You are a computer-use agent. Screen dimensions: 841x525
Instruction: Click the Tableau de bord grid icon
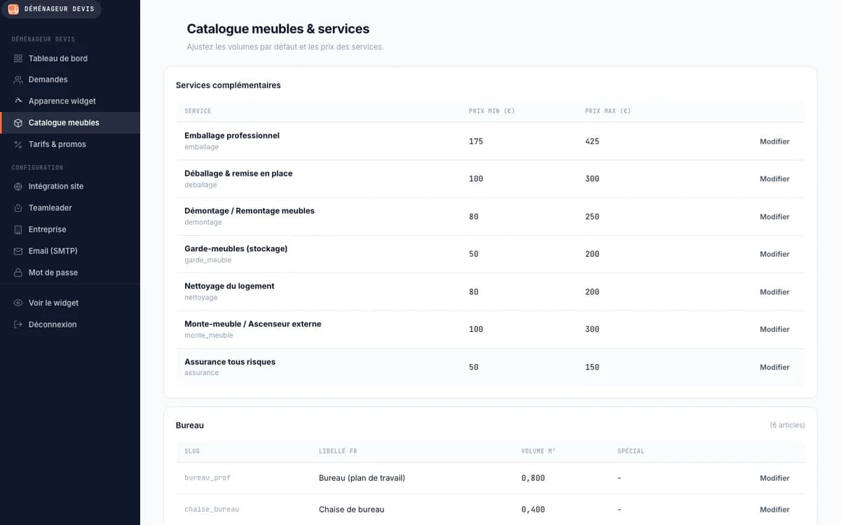coord(18,58)
